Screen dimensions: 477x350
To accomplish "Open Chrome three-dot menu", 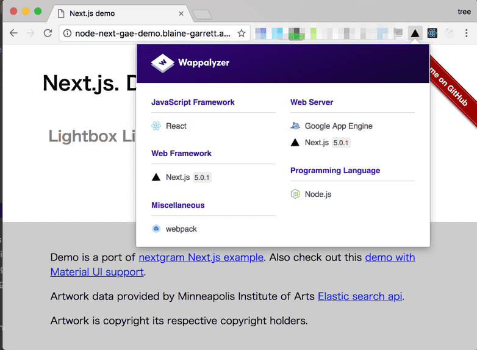I will coord(467,33).
